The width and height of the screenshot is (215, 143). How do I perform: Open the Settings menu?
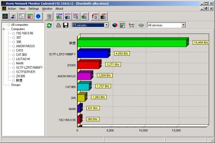coord(34,9)
